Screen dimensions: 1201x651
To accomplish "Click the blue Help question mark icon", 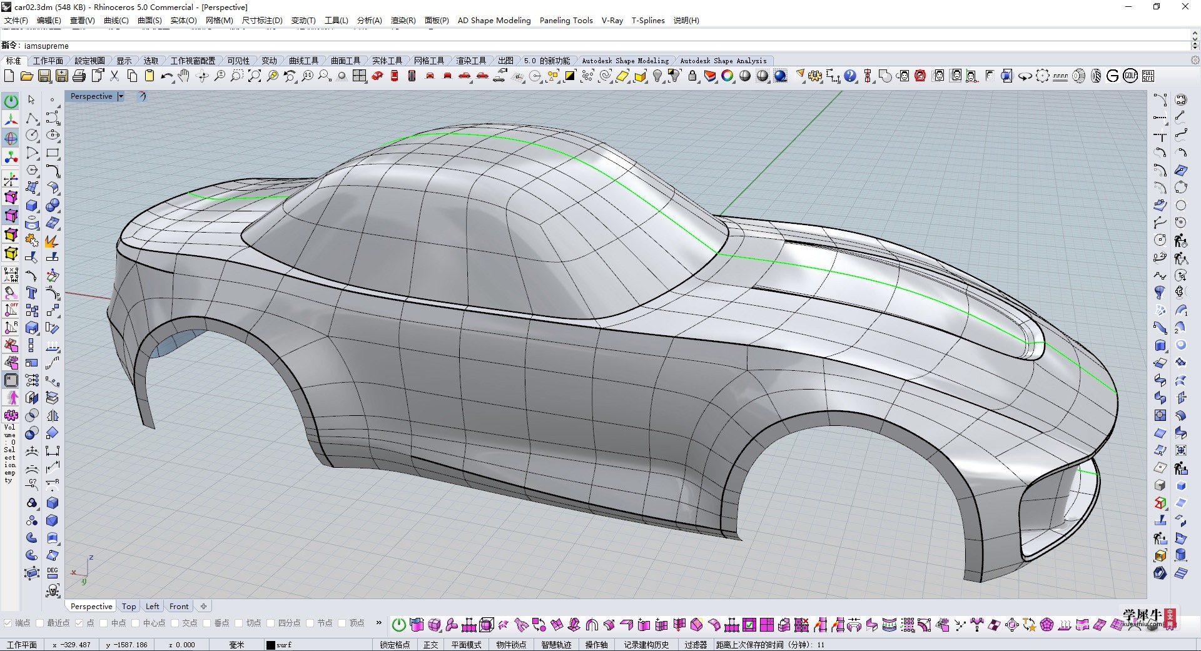I will 850,76.
